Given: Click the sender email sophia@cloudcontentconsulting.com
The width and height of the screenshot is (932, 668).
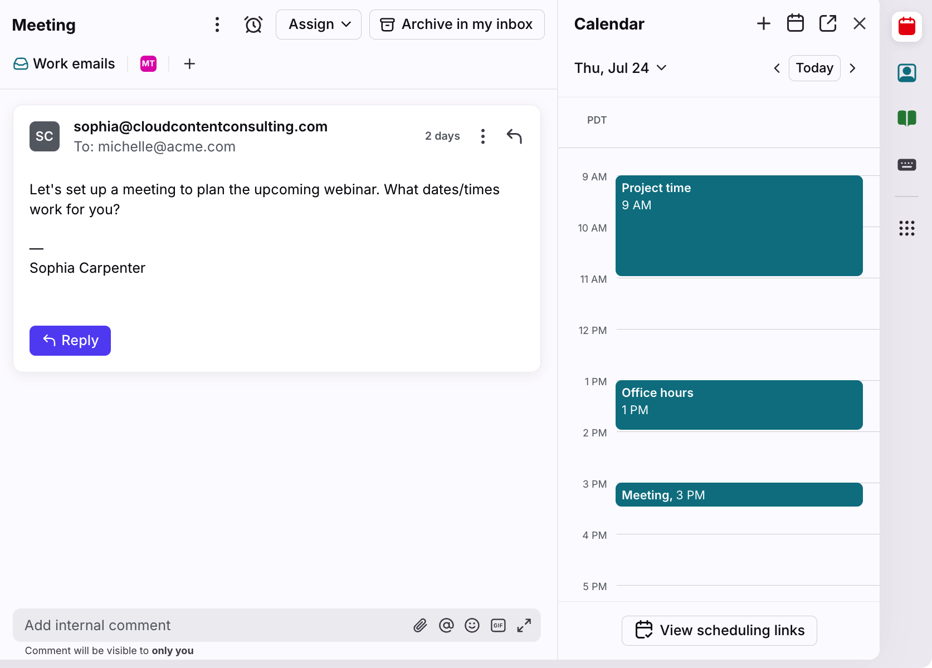Looking at the screenshot, I should coord(201,127).
